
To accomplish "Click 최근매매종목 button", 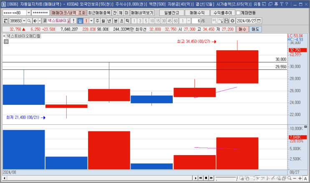I will tap(99, 13).
